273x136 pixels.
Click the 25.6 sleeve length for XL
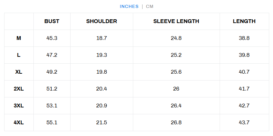(176, 72)
